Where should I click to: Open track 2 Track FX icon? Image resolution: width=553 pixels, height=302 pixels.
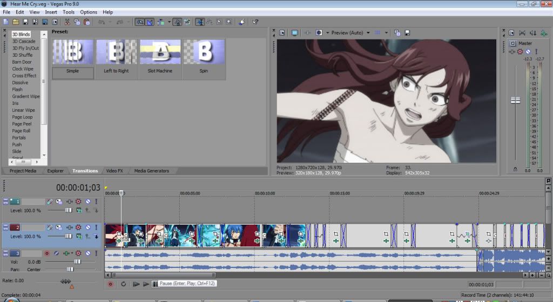78,227
